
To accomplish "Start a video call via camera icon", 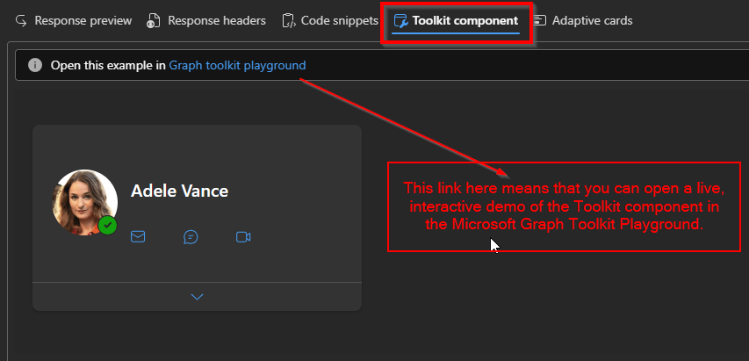I will pyautogui.click(x=243, y=236).
